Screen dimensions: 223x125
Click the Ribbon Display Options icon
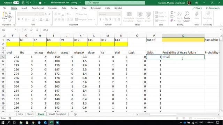pyautogui.click(x=197, y=3)
